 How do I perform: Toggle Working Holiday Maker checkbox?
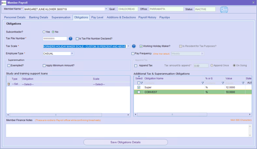tap(141, 46)
